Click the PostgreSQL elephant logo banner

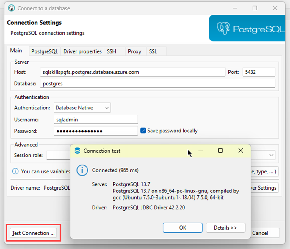click(x=247, y=28)
